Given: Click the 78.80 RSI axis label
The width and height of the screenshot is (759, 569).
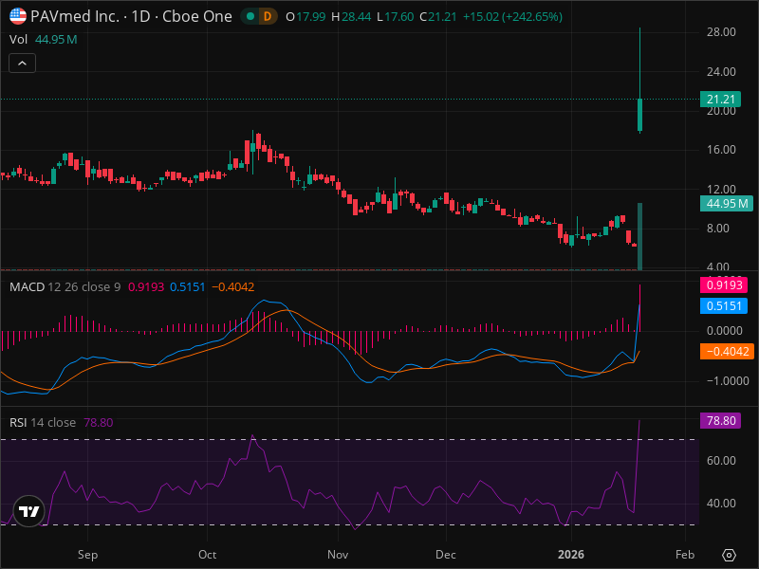Looking at the screenshot, I should [x=720, y=420].
